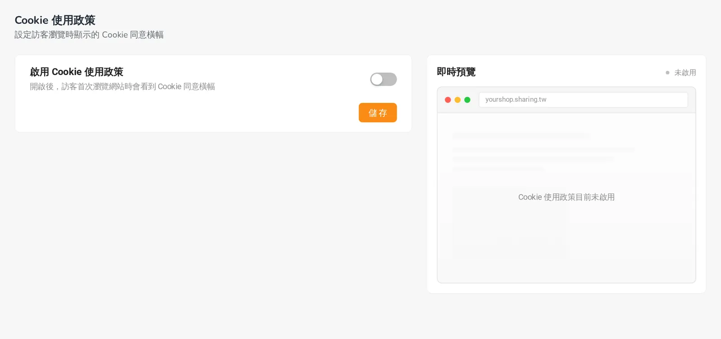Image resolution: width=721 pixels, height=339 pixels.
Task: Click the green dot in preview browser
Action: tap(467, 100)
